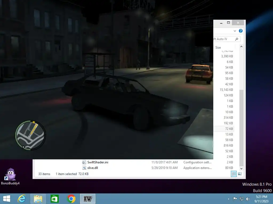Minimize the Explorer window
The height and width of the screenshot is (204, 273).
pos(221,23)
